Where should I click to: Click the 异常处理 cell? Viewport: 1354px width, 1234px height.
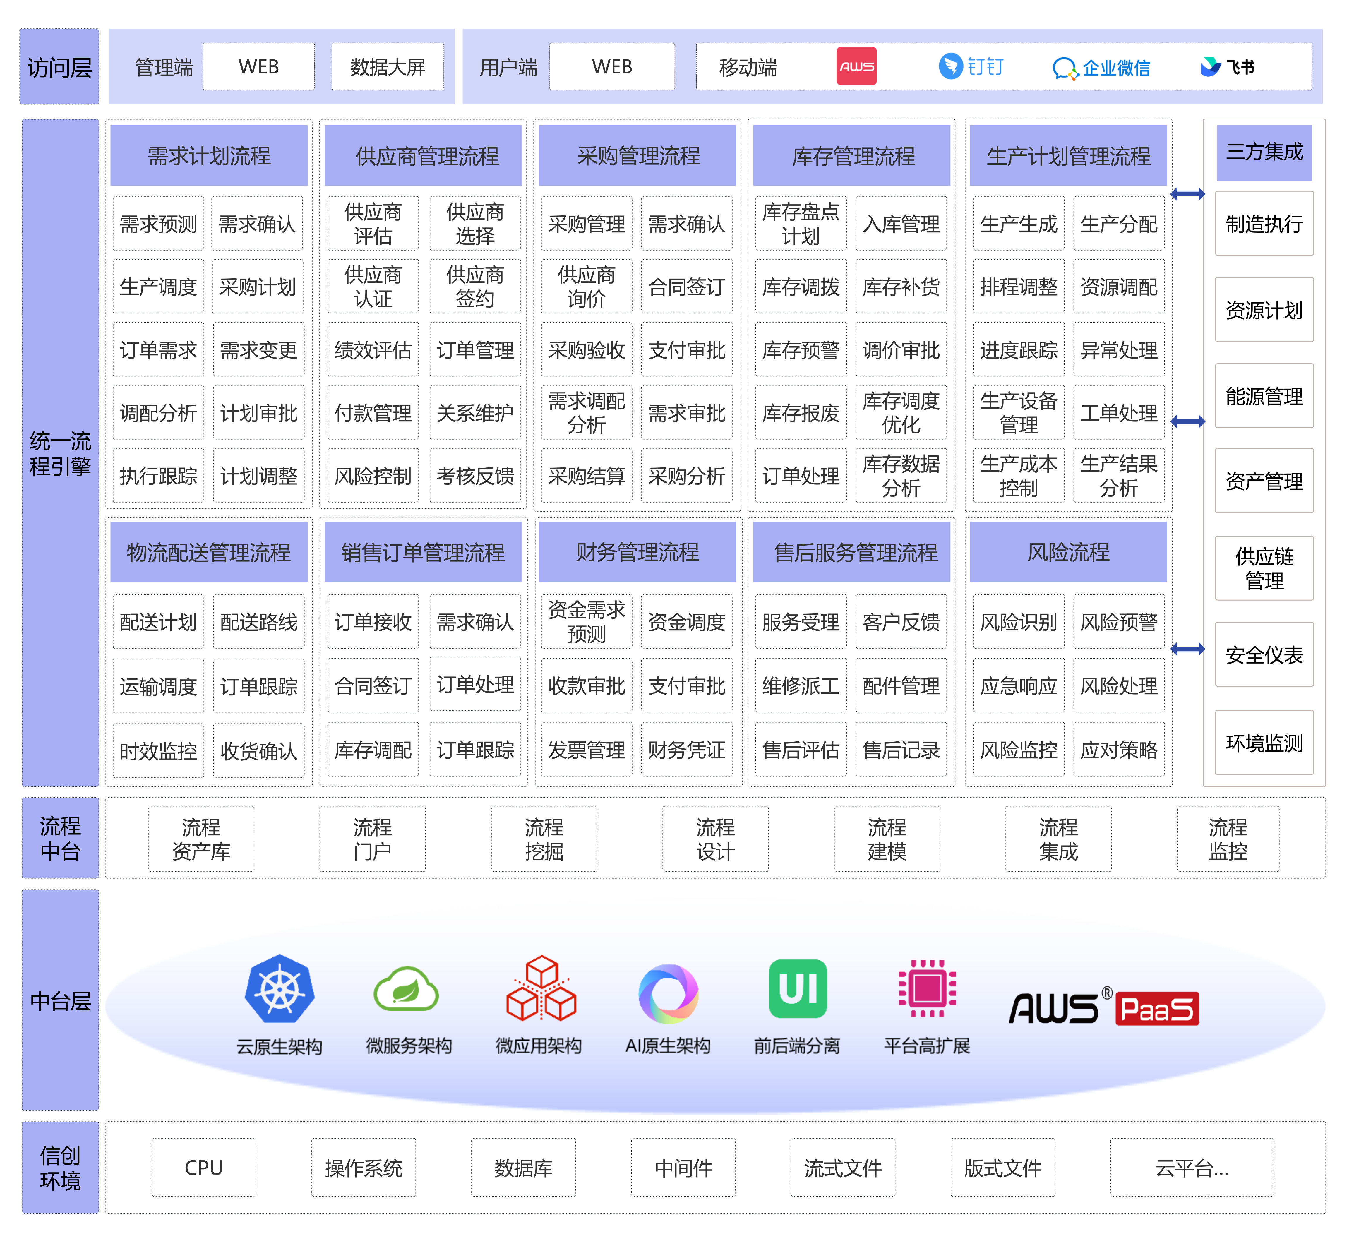[1119, 349]
